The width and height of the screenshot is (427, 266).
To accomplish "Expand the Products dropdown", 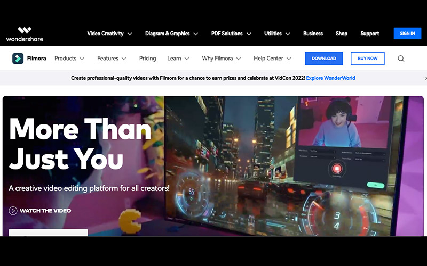I will [69, 59].
